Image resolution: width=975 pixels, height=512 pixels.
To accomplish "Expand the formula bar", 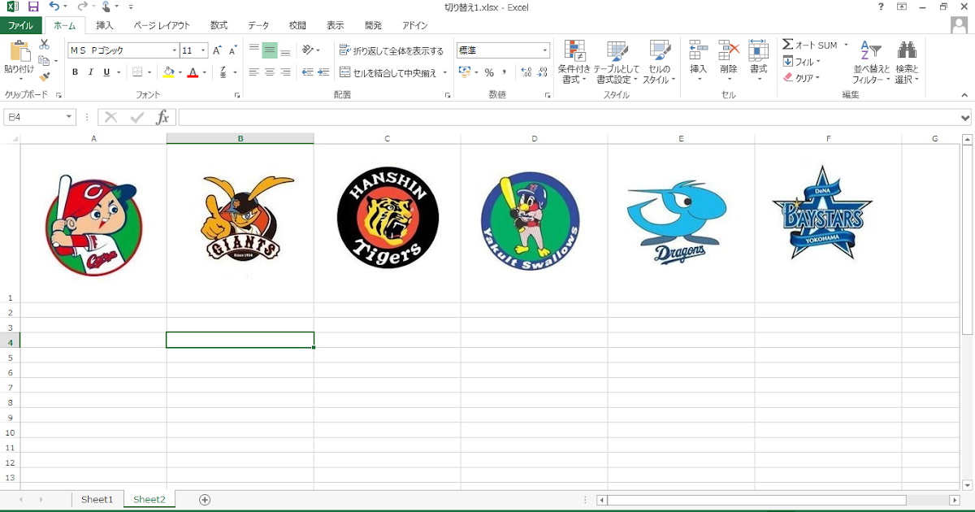I will click(965, 117).
